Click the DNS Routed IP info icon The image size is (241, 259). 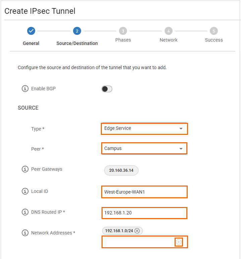click(25, 212)
